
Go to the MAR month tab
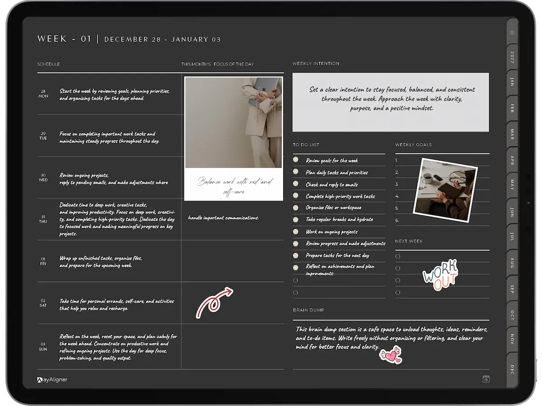512,134
